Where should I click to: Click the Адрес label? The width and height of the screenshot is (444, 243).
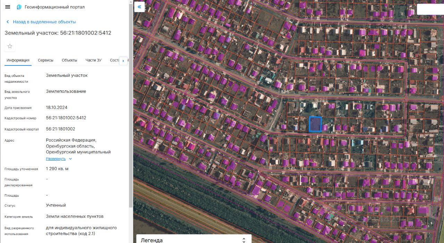[x=9, y=141]
